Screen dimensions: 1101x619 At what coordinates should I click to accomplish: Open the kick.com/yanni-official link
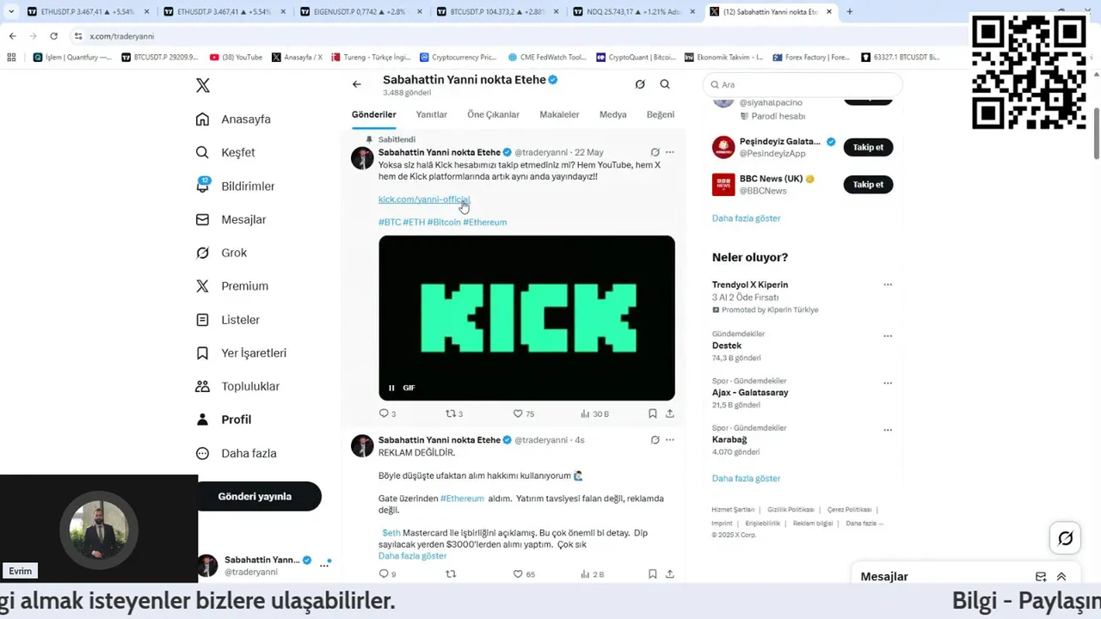coord(424,199)
